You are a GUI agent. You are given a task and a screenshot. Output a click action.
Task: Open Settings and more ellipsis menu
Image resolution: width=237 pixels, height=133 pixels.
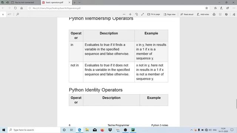tap(234, 8)
